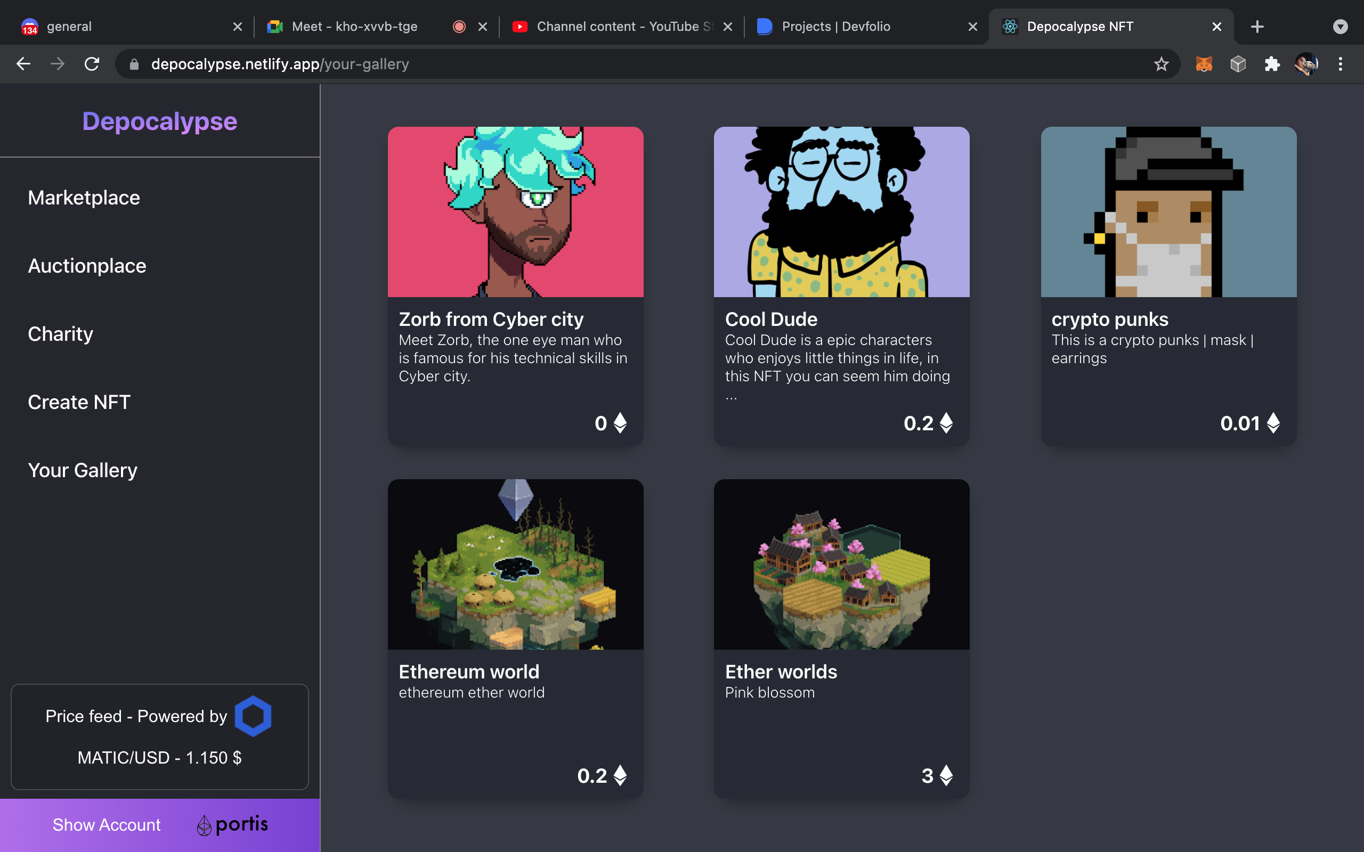Expand the tab search dropdown arrow
The image size is (1364, 852).
coord(1340,27)
